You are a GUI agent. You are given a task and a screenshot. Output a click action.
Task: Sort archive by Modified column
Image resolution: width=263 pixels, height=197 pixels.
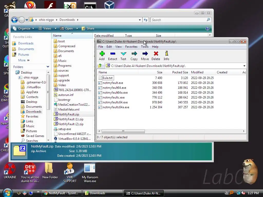[x=202, y=72]
